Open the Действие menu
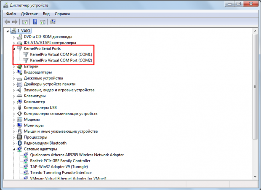The height and width of the screenshot is (190, 261). click(29, 13)
